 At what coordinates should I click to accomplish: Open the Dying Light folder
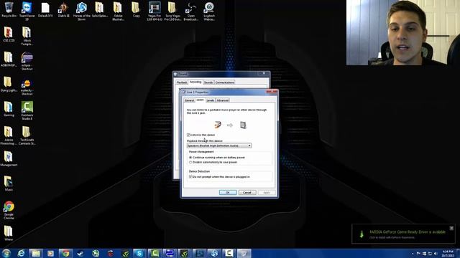click(9, 84)
